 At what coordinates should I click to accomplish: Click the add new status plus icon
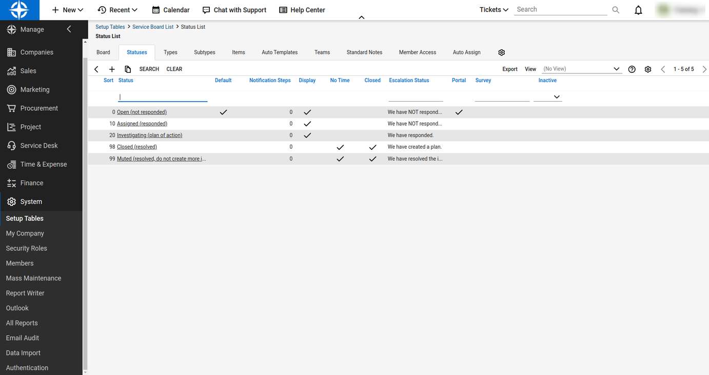(112, 69)
